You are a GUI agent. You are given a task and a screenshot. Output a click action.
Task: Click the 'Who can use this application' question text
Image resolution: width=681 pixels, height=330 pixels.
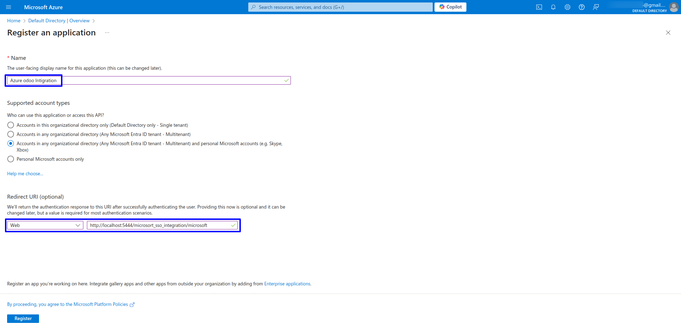click(x=56, y=115)
